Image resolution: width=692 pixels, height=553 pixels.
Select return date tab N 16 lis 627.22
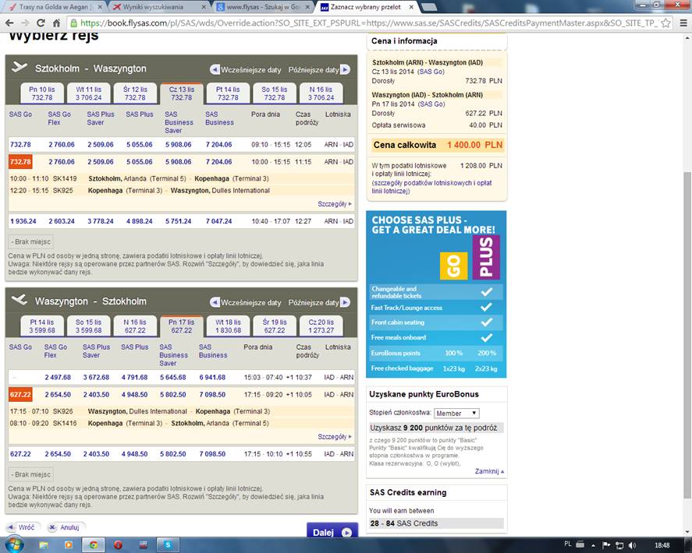[x=135, y=326]
